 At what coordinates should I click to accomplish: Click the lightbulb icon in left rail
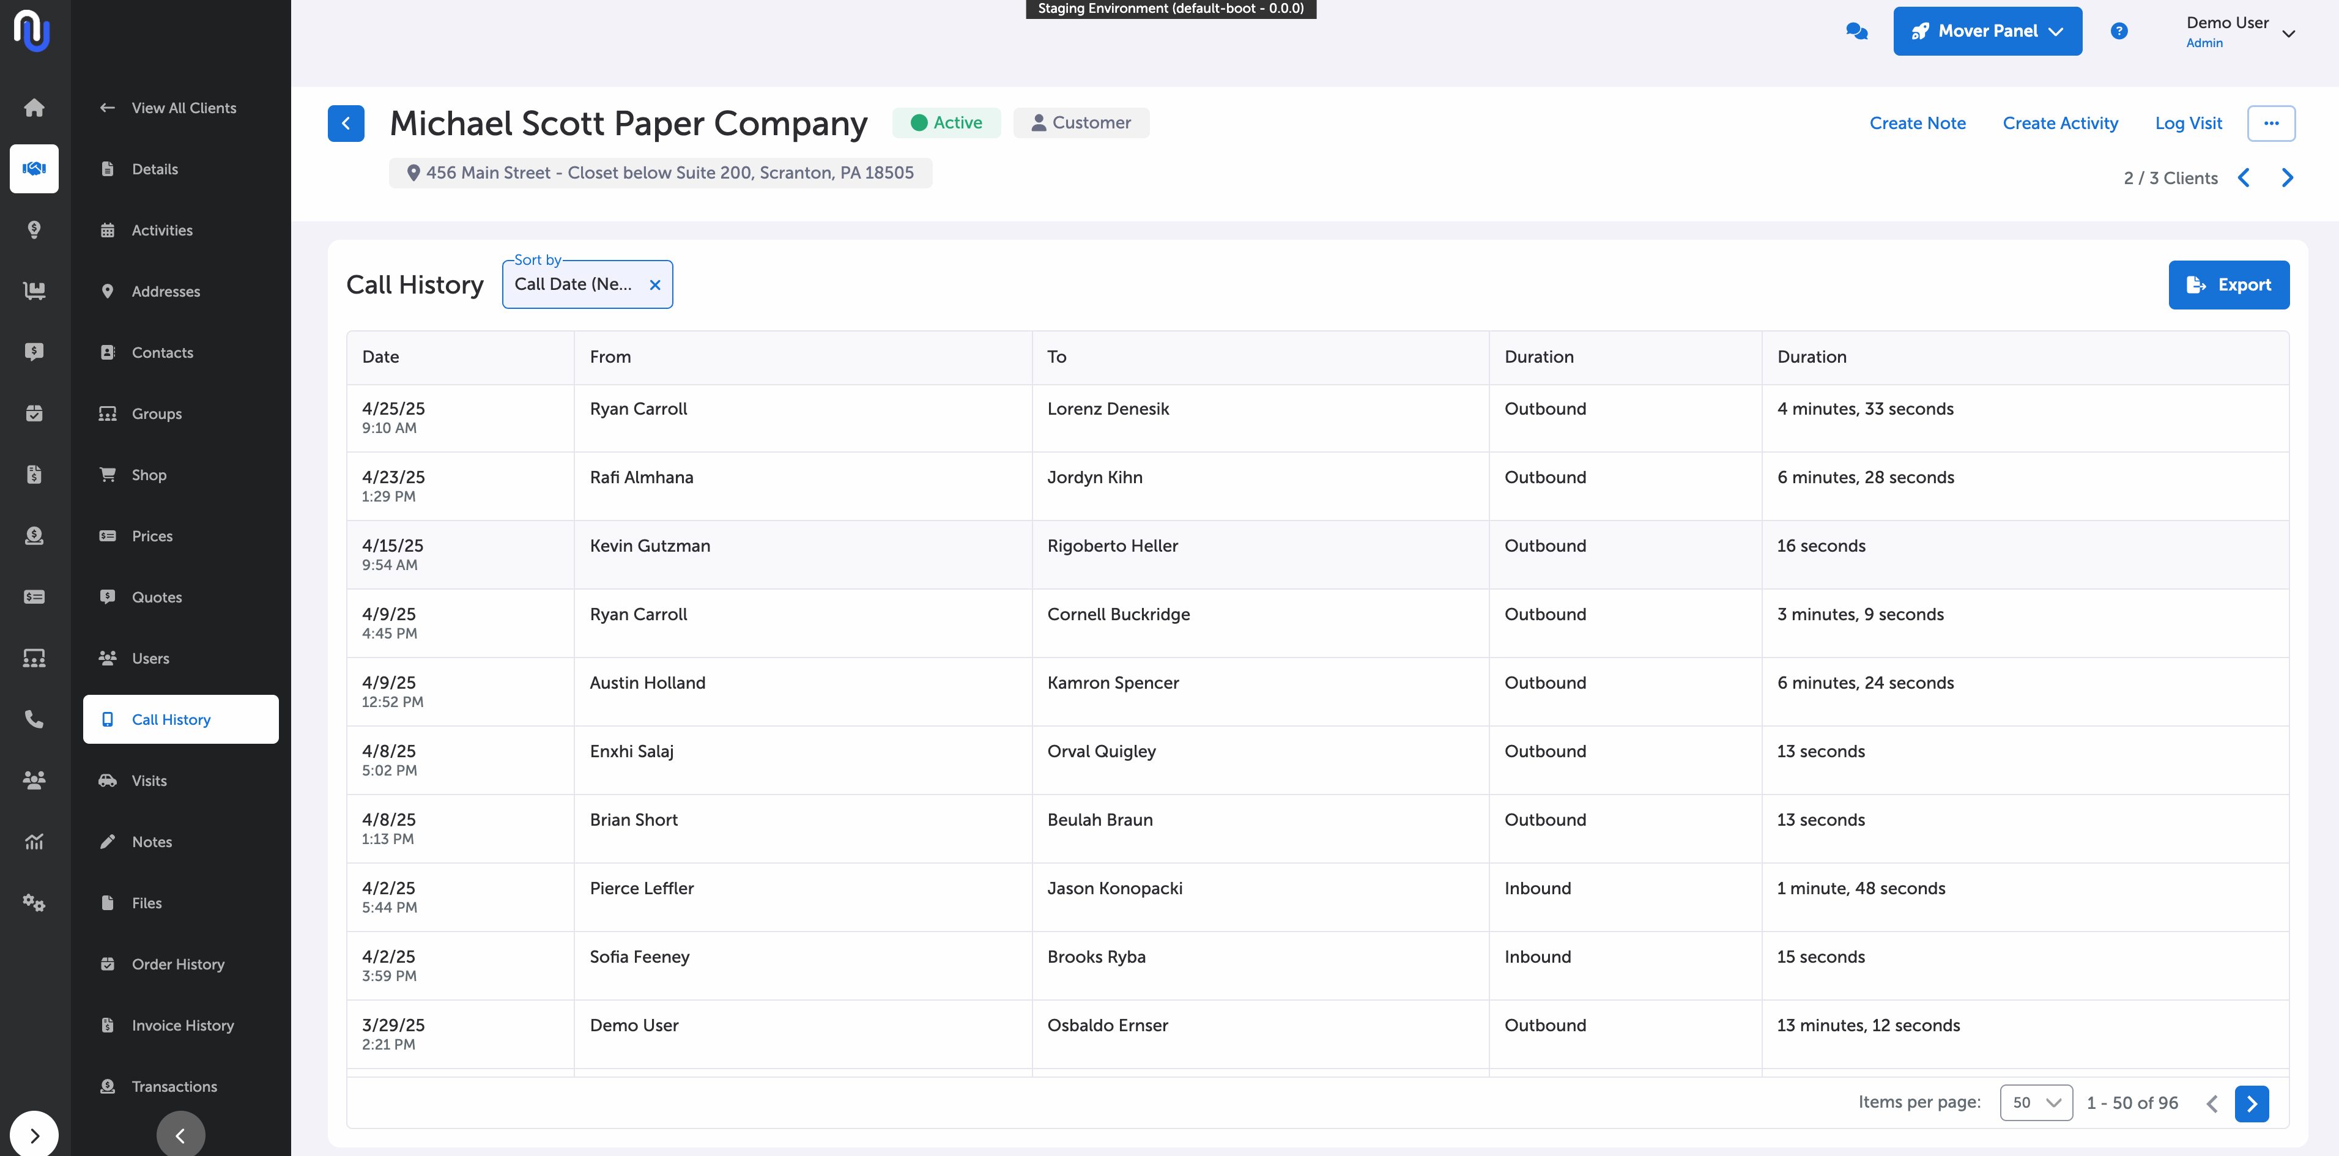[34, 230]
